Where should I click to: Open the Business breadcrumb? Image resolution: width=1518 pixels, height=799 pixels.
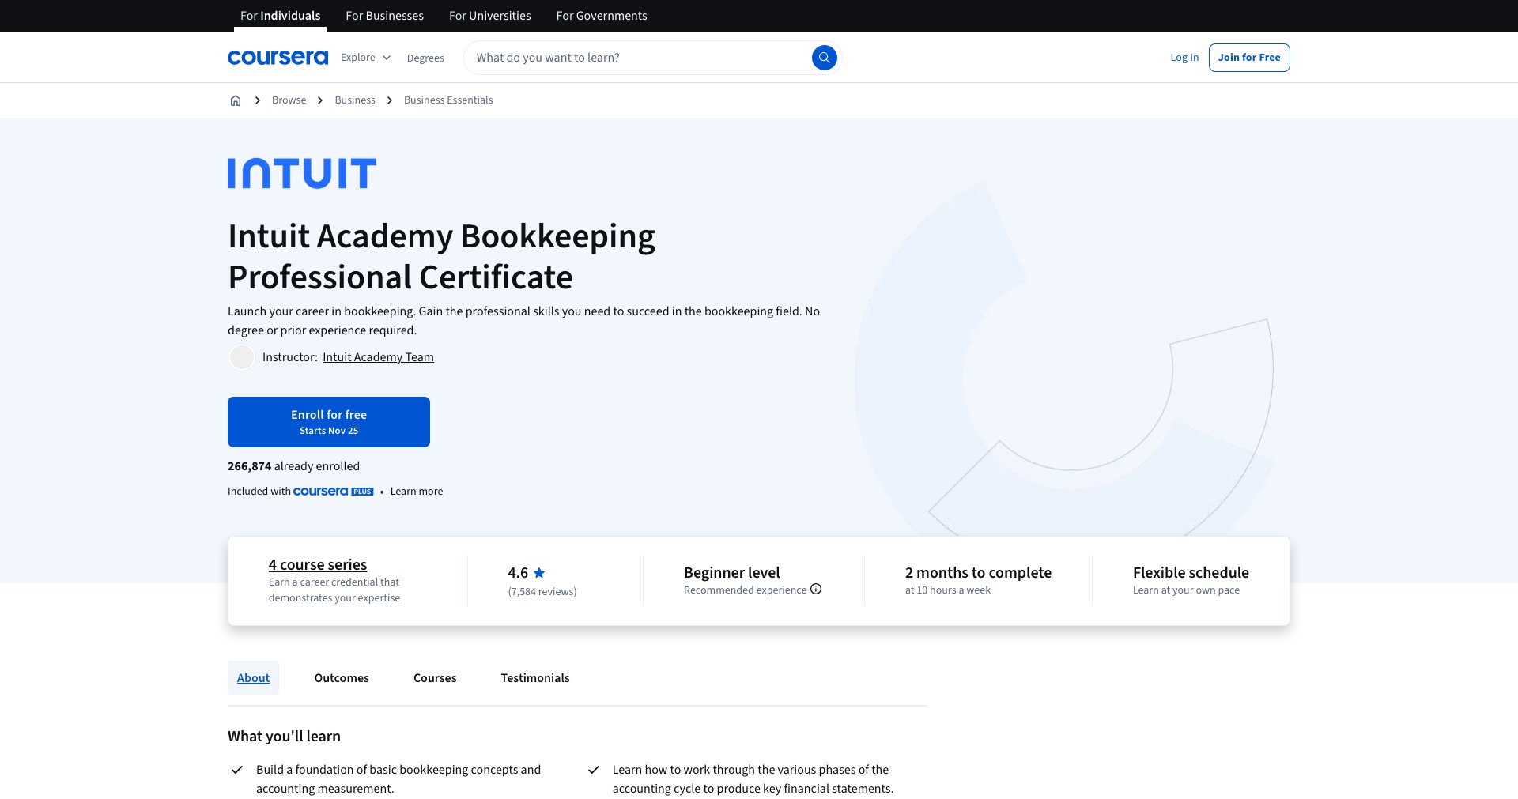(x=355, y=100)
